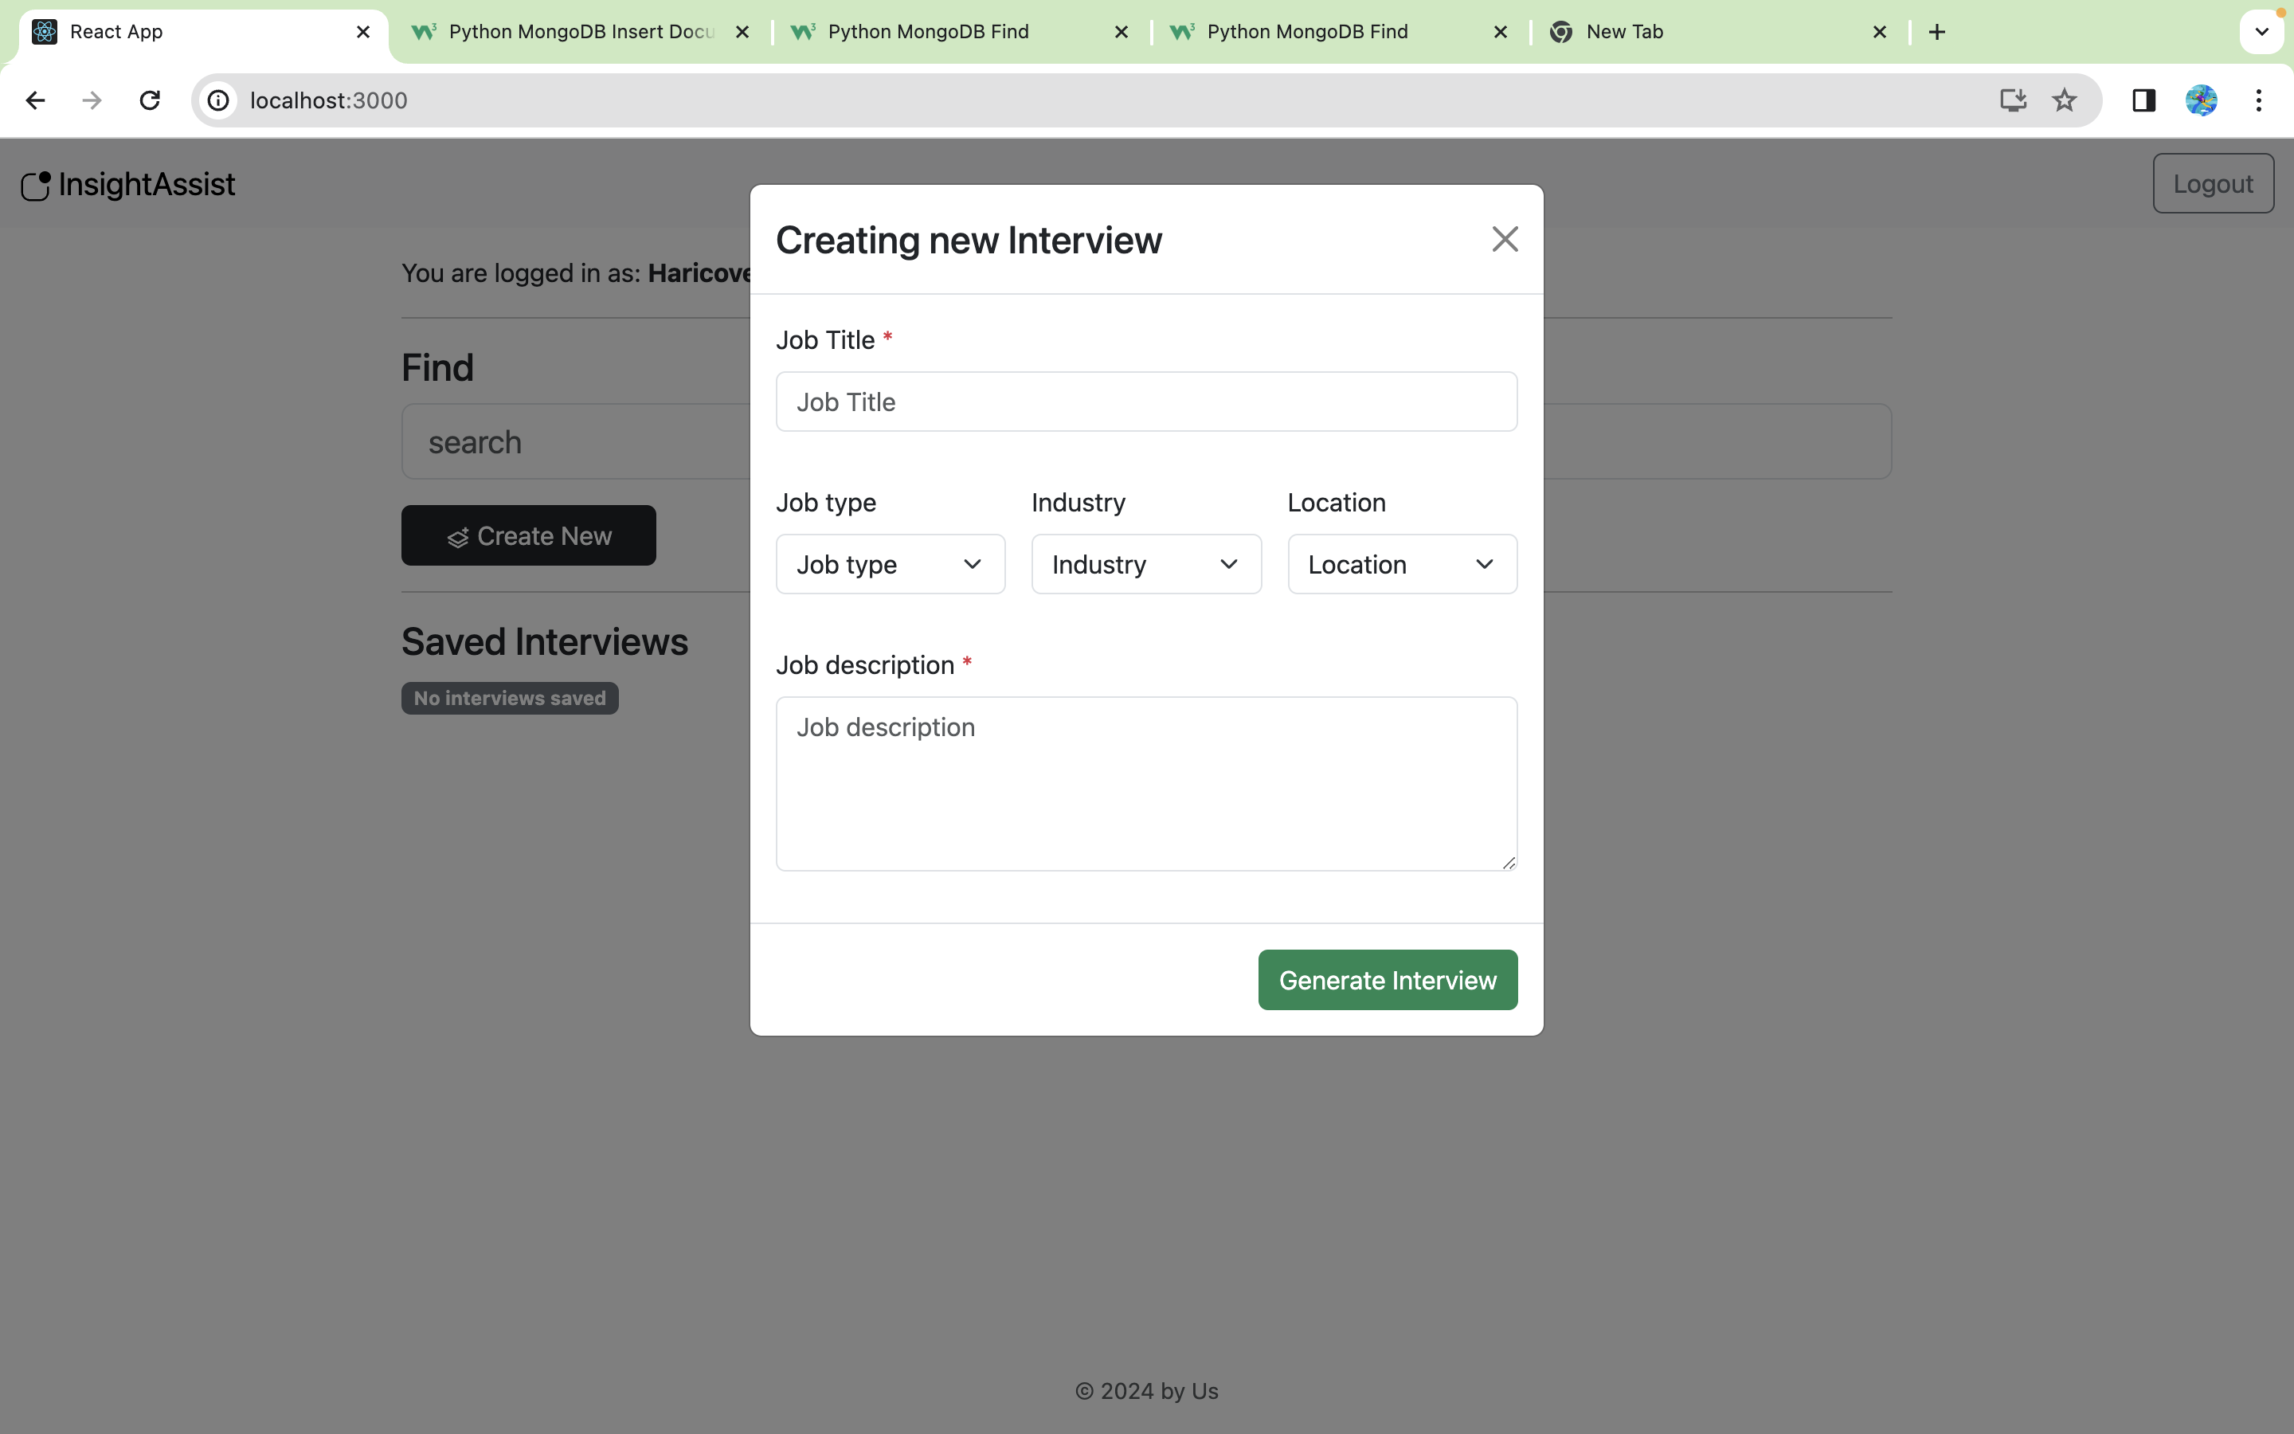Open Chrome three-dot menu
2294x1434 pixels.
2259,100
